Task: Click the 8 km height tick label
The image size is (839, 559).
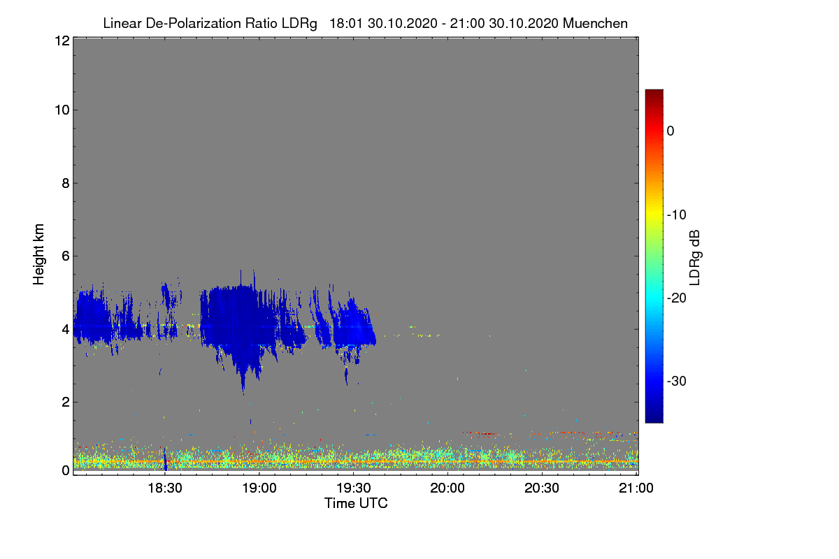Action: (x=64, y=183)
